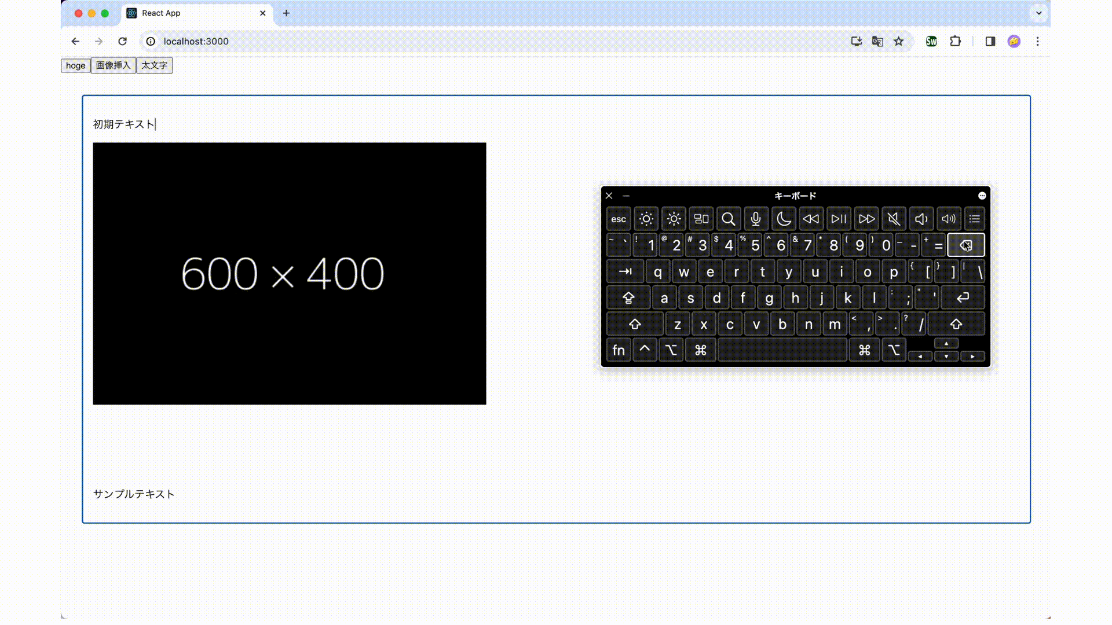Reload the localhost page
1112x625 pixels.
122,41
